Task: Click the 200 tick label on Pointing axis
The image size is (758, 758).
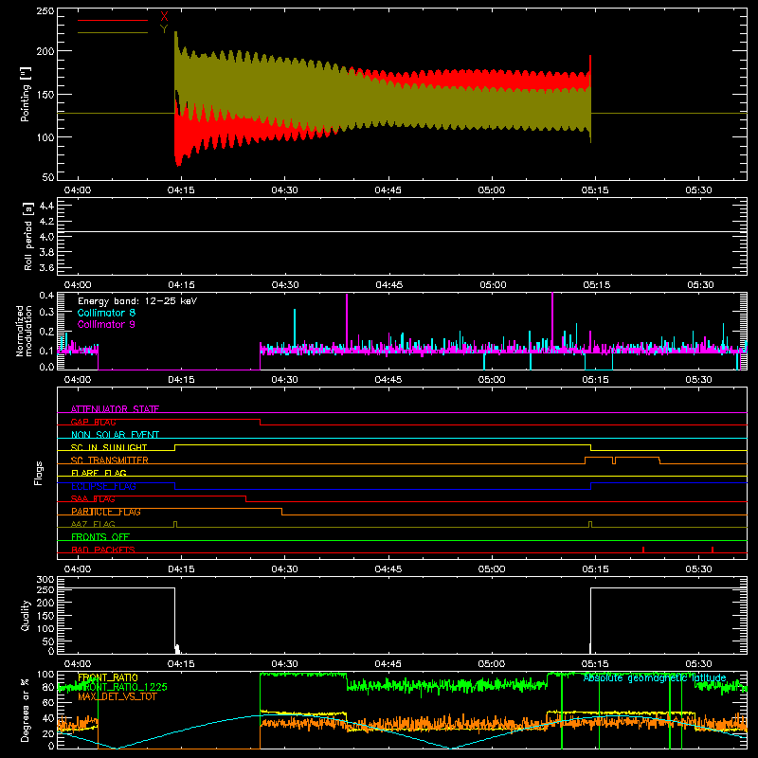Action: click(45, 51)
